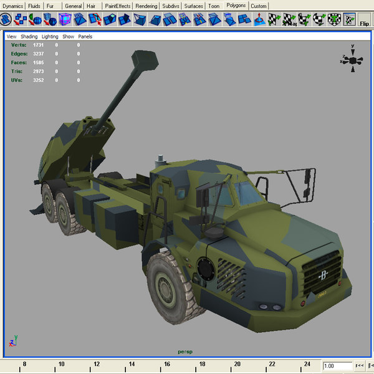Switch to the Fluids shelf tab

point(34,6)
